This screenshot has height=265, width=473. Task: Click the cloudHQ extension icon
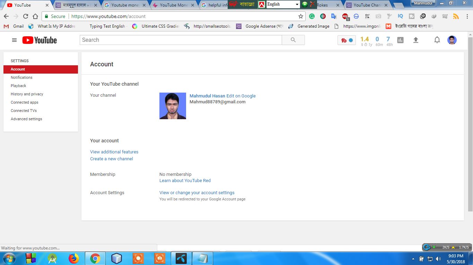coord(445,16)
